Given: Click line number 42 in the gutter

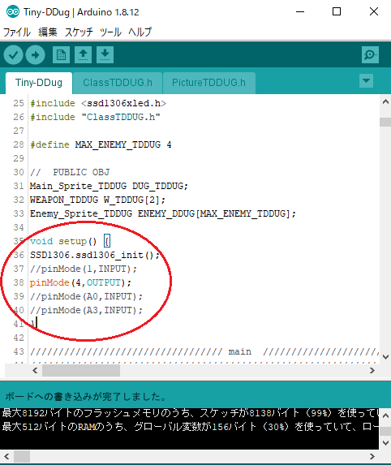Looking at the screenshot, I should pos(19,338).
